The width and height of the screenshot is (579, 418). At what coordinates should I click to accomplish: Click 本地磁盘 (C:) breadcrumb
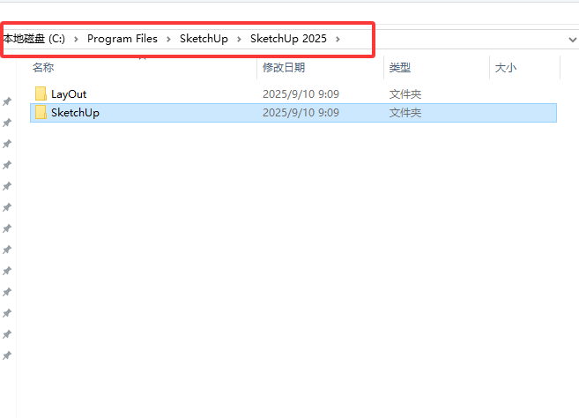click(34, 39)
